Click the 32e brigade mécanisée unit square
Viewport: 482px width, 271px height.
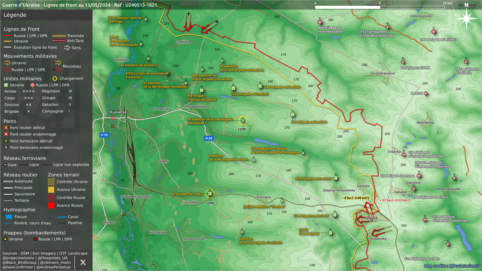point(293,115)
